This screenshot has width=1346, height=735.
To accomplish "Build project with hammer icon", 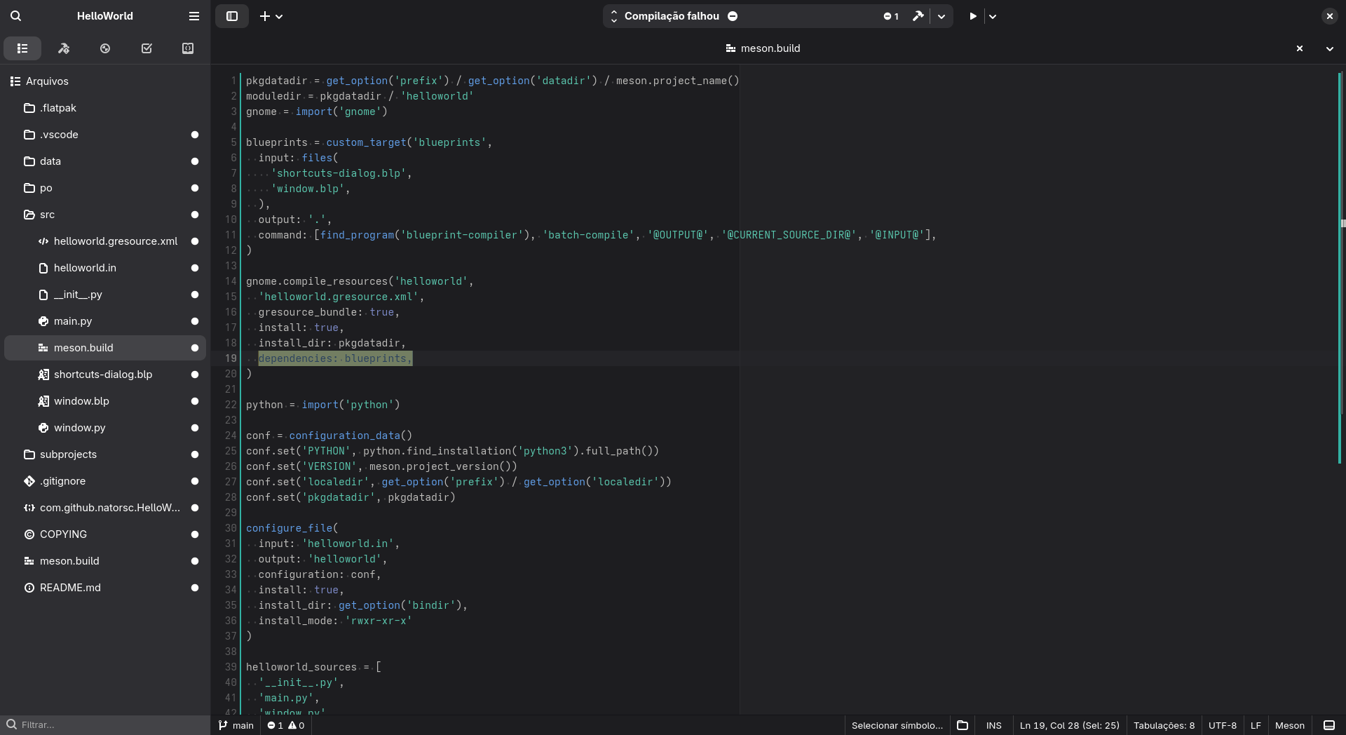I will [x=918, y=16].
